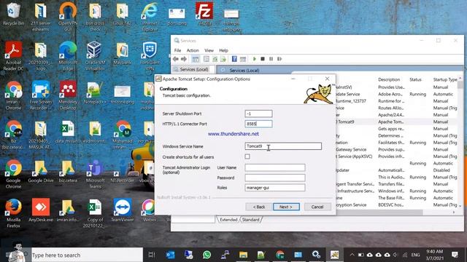
Task: Select the Notepad++ desktop icon
Action: click(x=95, y=92)
